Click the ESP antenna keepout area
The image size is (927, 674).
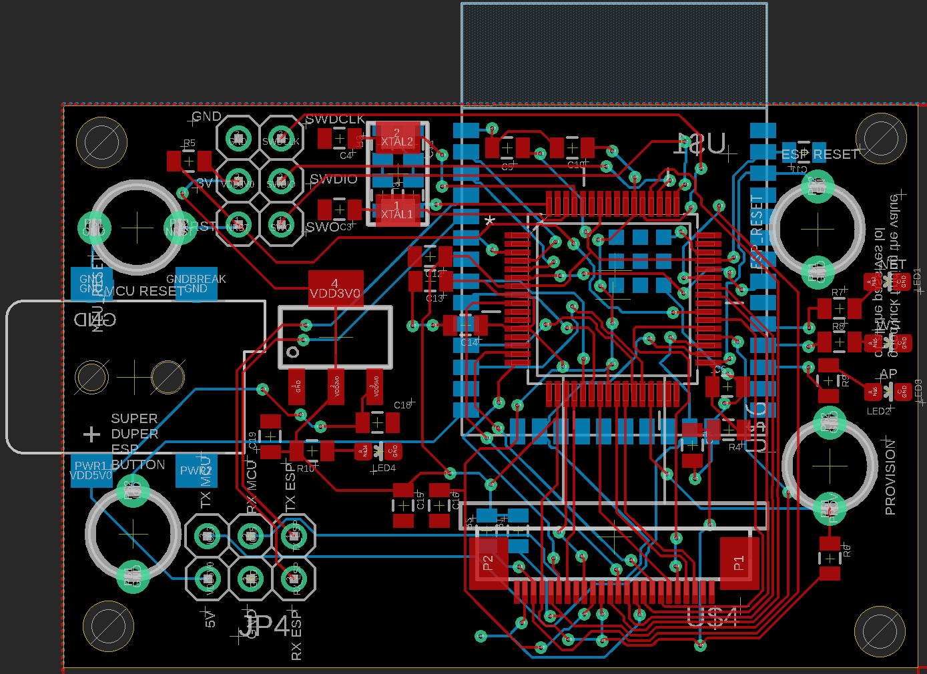coord(614,55)
